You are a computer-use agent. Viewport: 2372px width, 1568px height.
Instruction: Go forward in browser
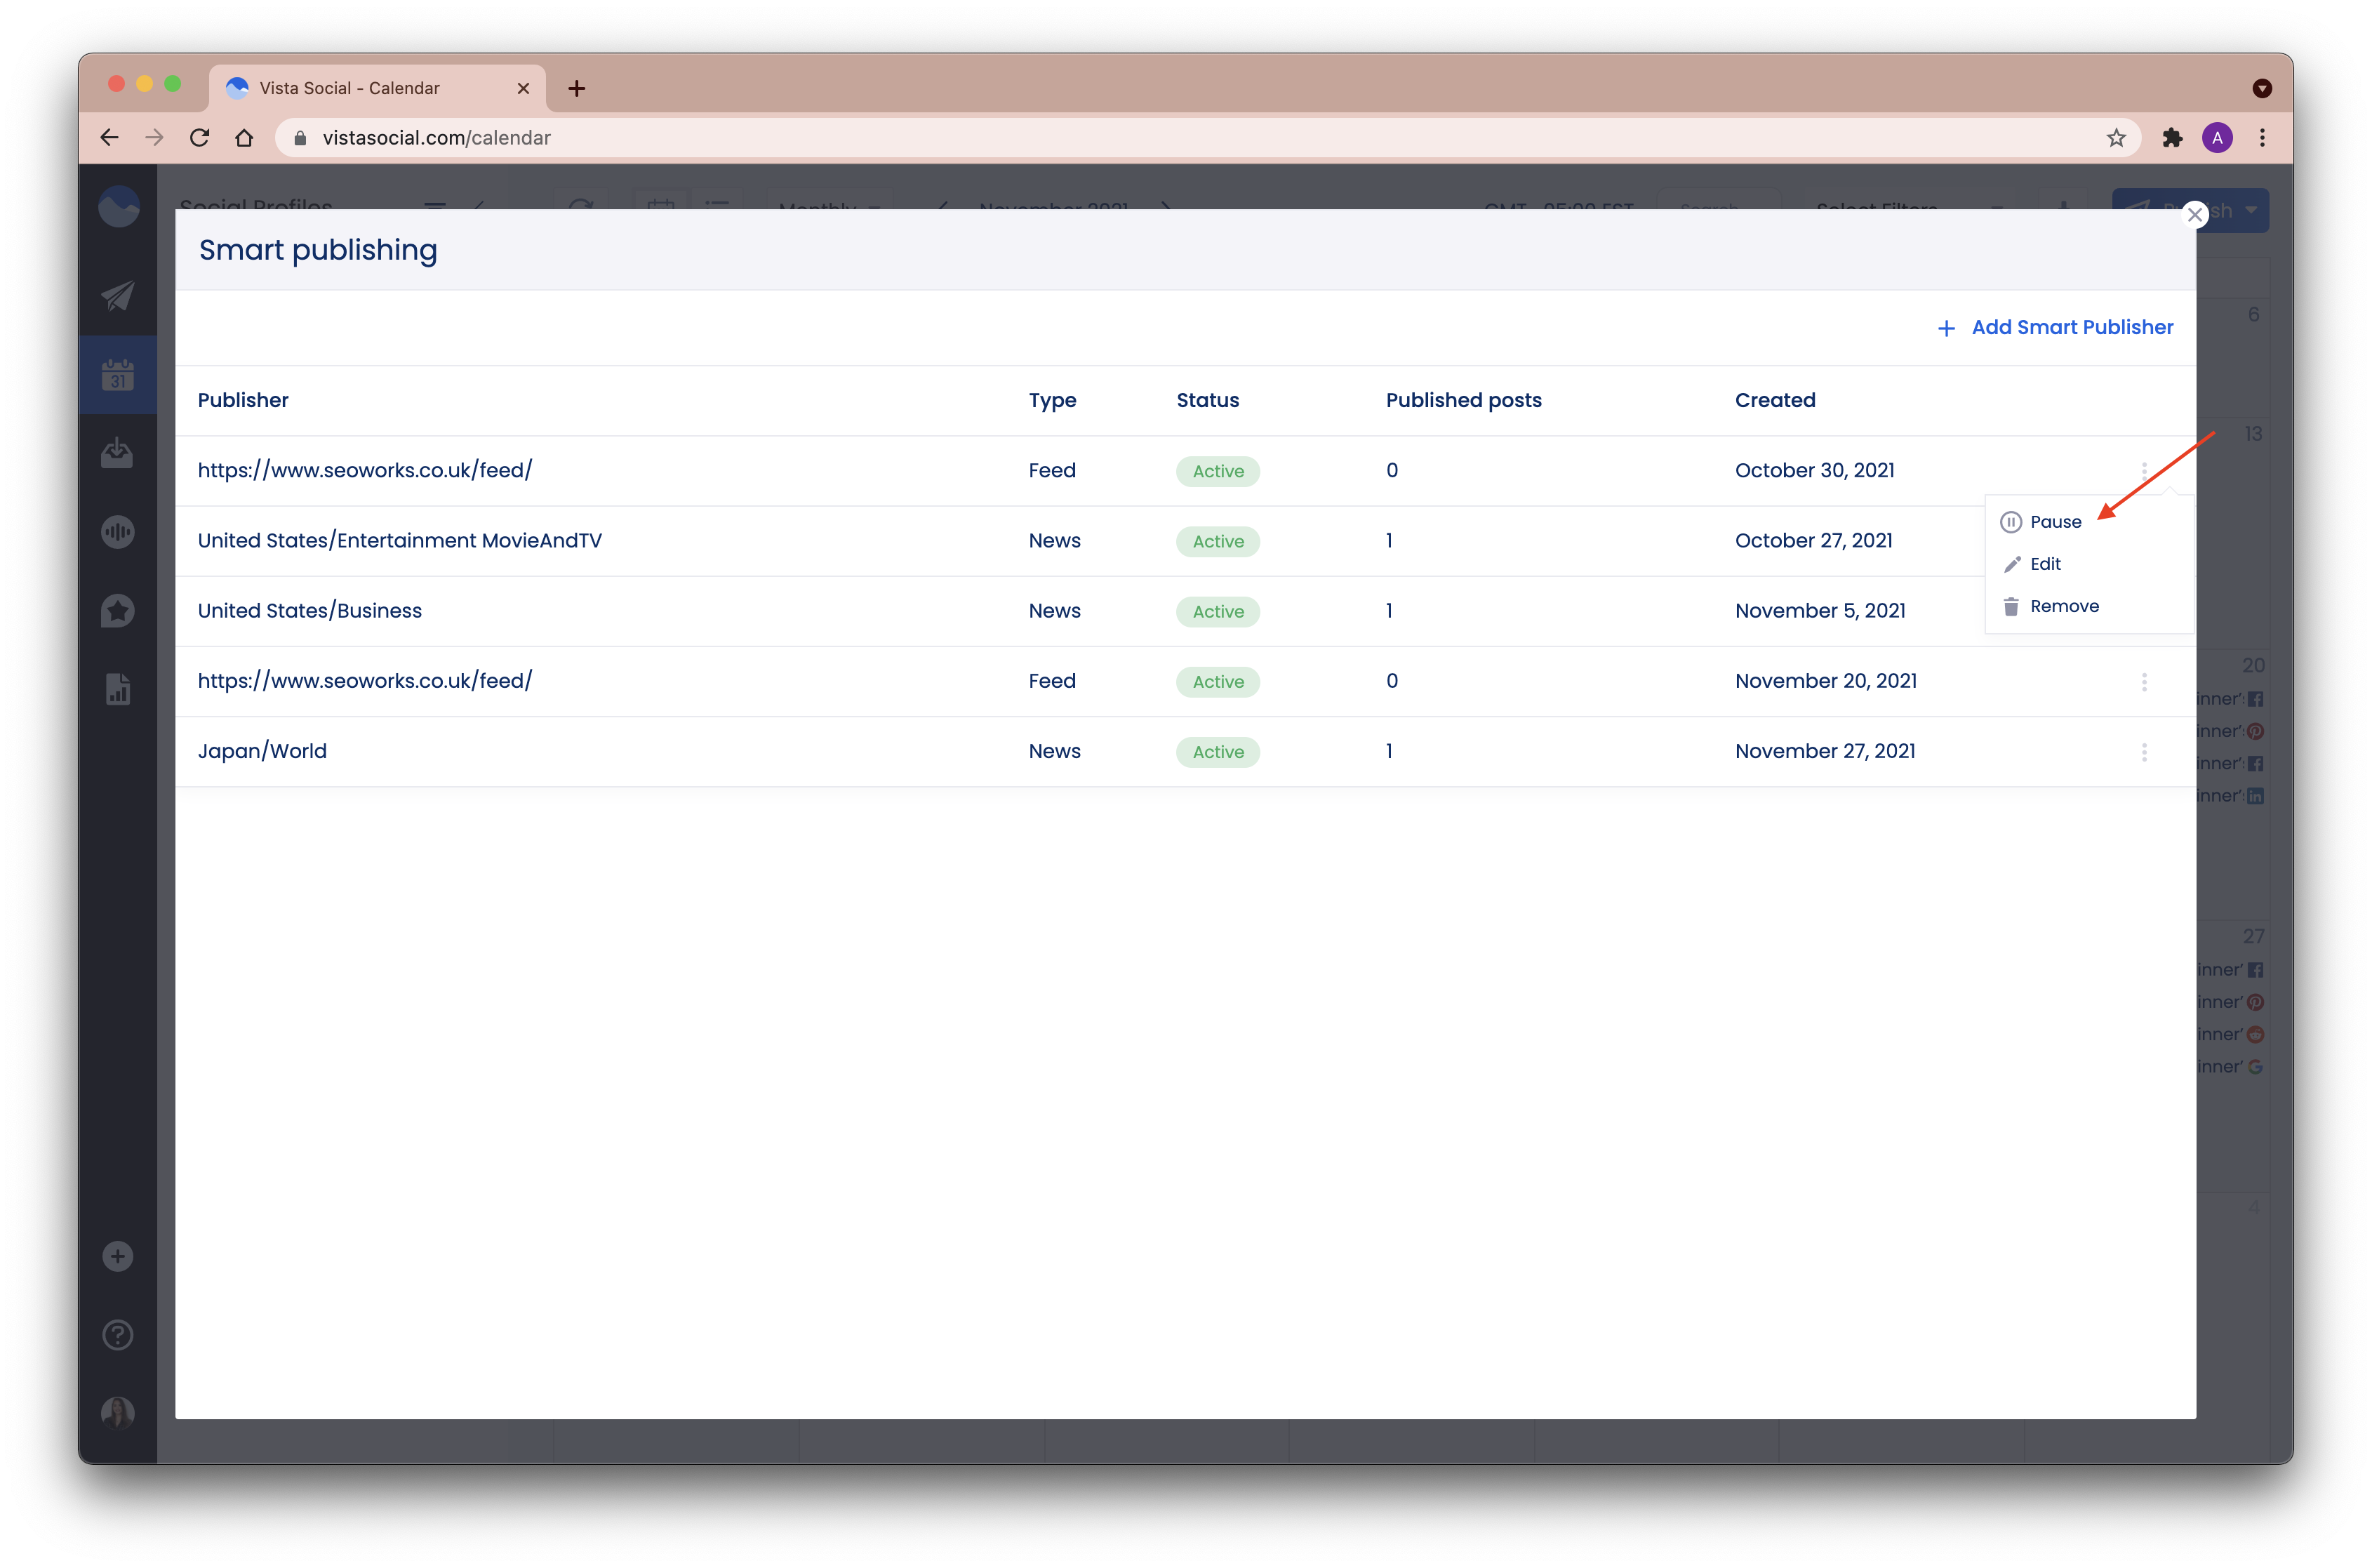[x=154, y=138]
